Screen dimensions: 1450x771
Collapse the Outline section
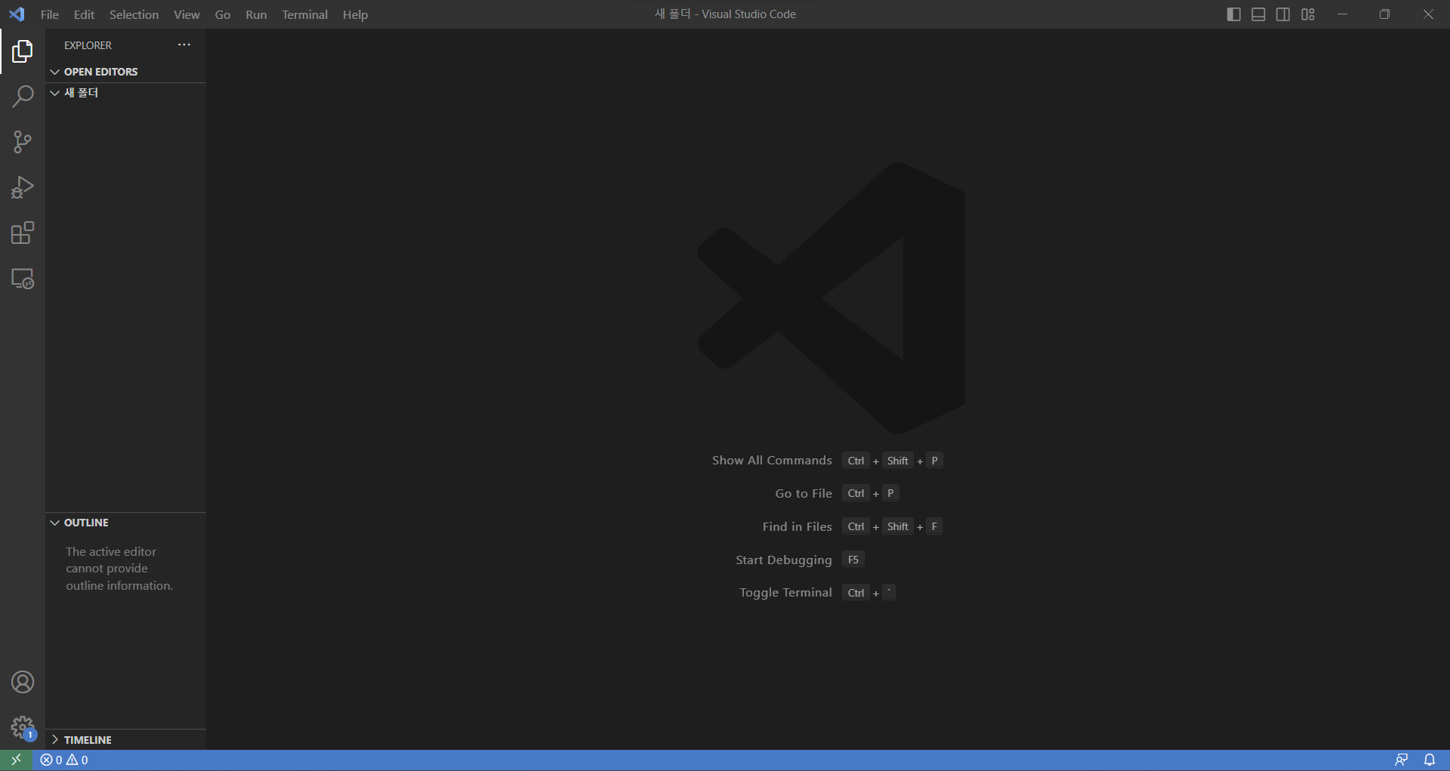pyautogui.click(x=125, y=523)
